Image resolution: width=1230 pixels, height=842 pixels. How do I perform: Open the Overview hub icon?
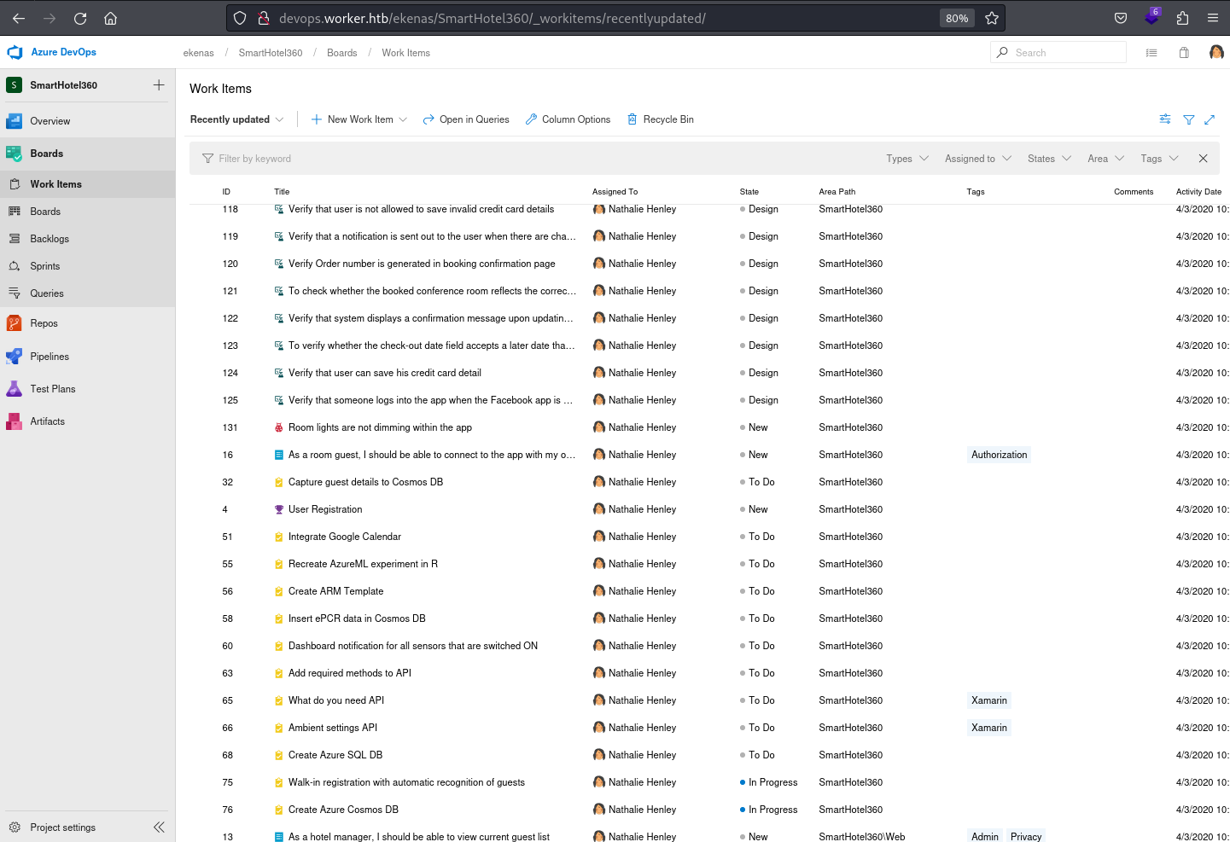click(15, 121)
